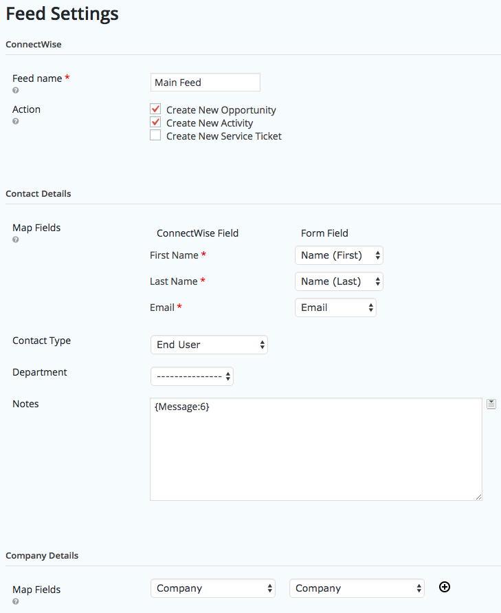
Task: Click the Last Name field label
Action: pos(174,281)
